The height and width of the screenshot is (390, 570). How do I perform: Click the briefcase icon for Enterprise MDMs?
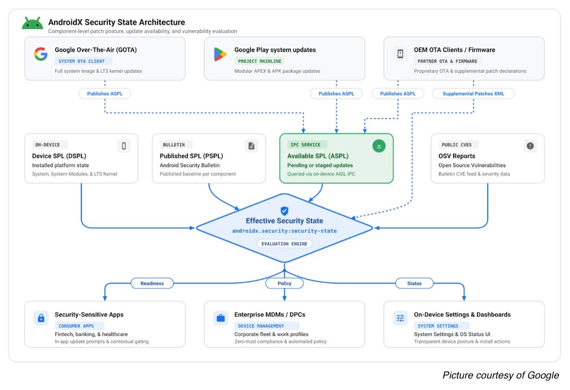[221, 318]
